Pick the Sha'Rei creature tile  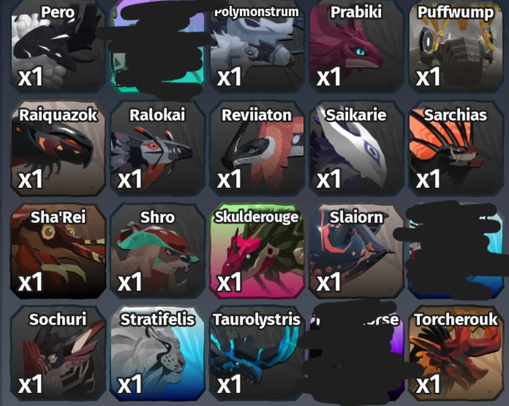58,250
